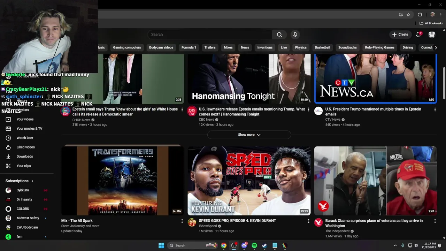The height and width of the screenshot is (251, 446).
Task: Open options for CHCH Epstein email video
Action: 182,109
